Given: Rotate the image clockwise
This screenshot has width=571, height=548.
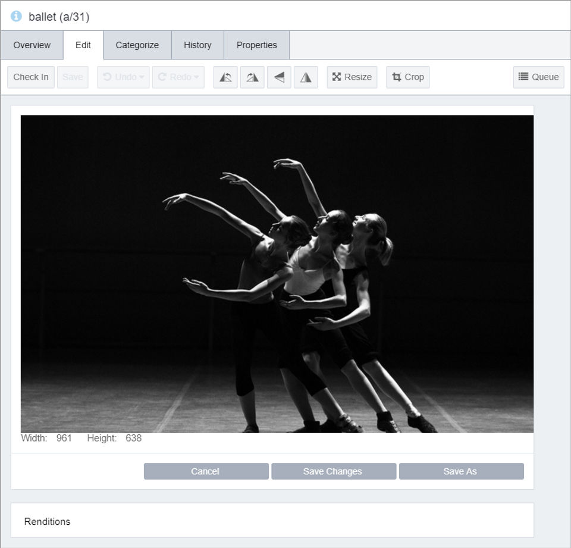Looking at the screenshot, I should [x=252, y=77].
